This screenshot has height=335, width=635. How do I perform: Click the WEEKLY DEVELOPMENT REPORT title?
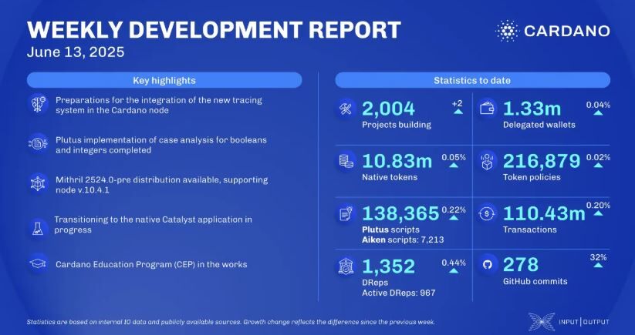click(214, 30)
